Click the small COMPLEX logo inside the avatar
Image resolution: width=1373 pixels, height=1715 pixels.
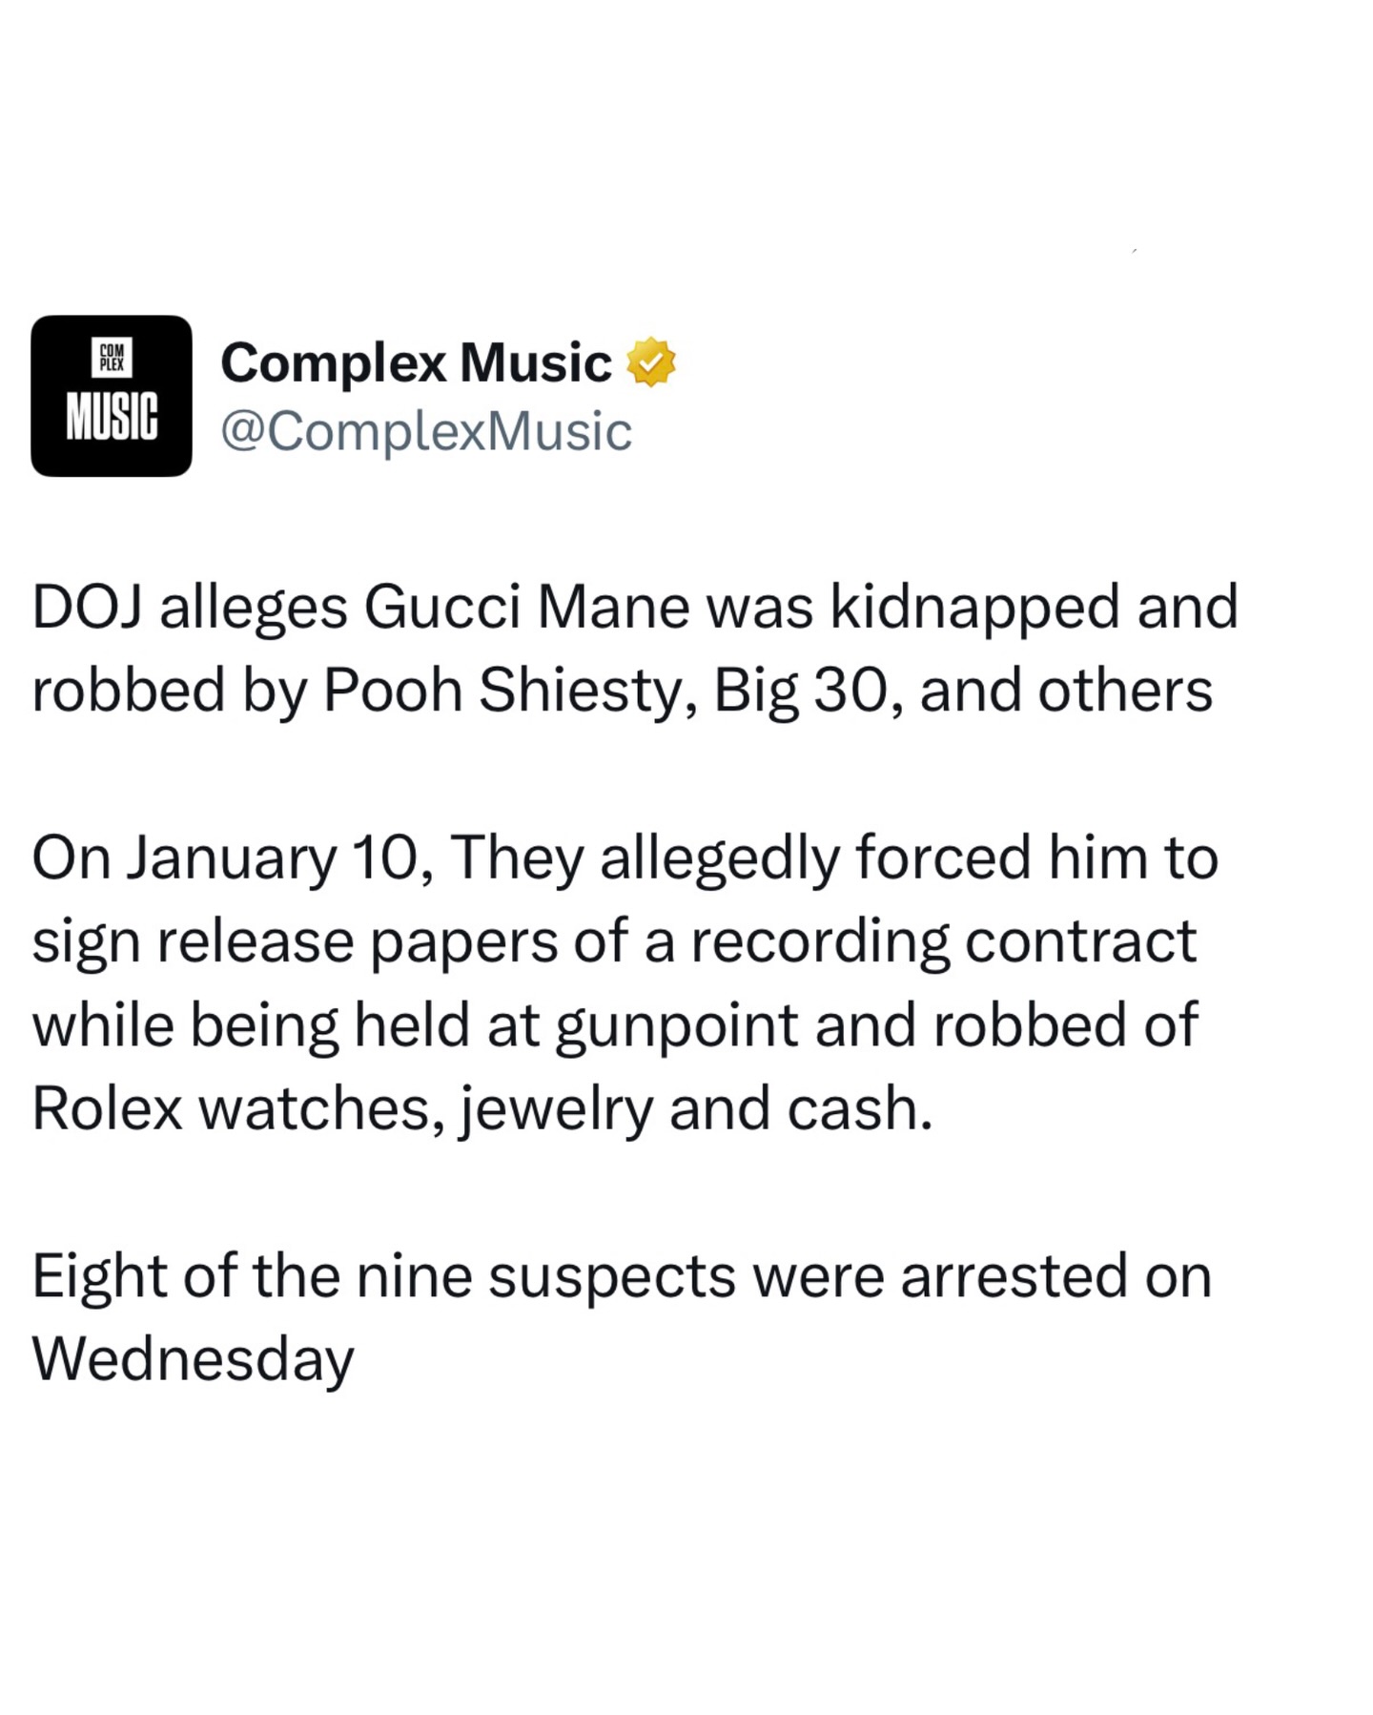pyautogui.click(x=113, y=358)
